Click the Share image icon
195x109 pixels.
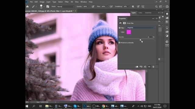[x=167, y=6]
